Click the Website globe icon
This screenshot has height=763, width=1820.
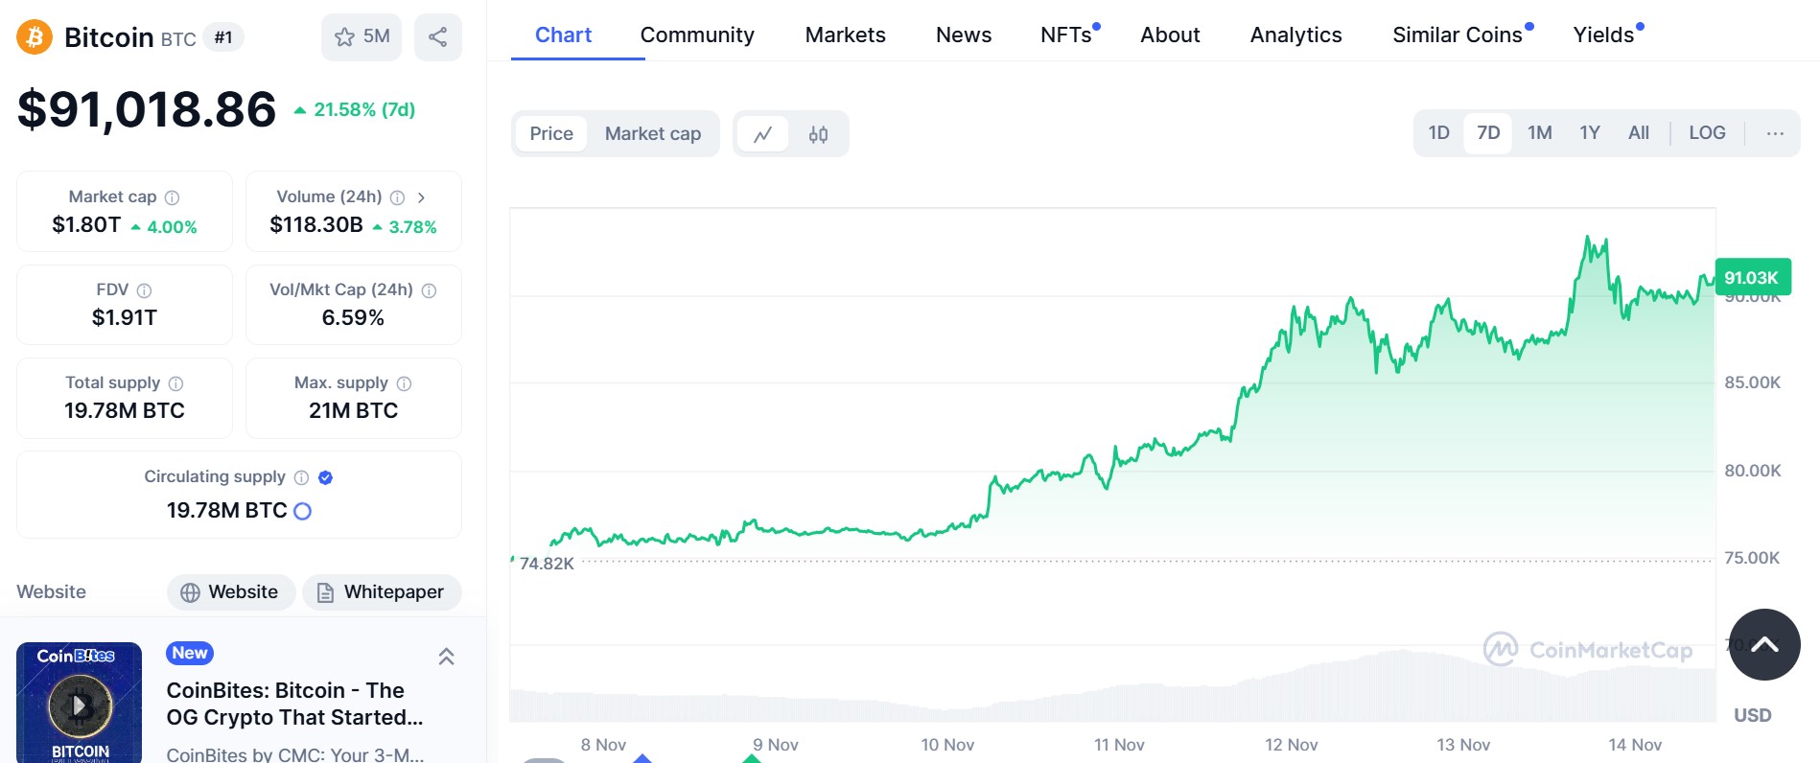[x=191, y=592]
